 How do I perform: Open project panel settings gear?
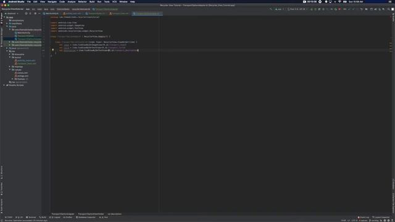pyautogui.click(x=35, y=14)
